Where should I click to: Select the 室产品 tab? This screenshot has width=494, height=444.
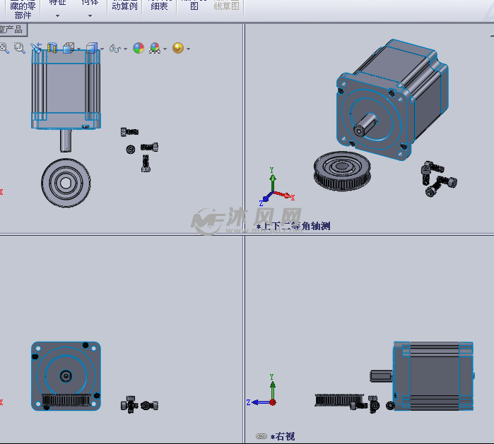(x=12, y=30)
